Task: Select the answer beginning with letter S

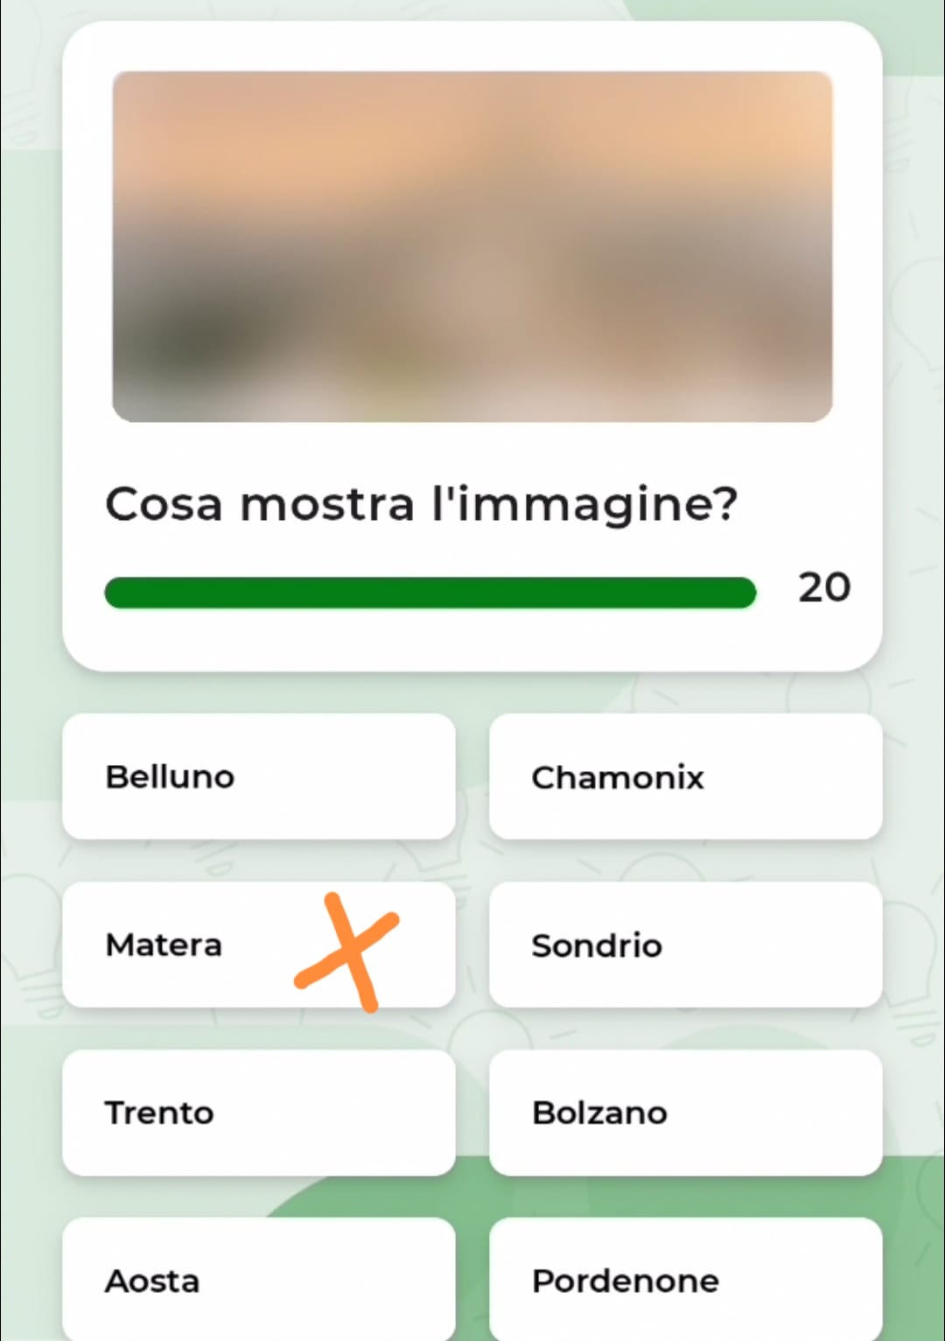Action: point(685,944)
